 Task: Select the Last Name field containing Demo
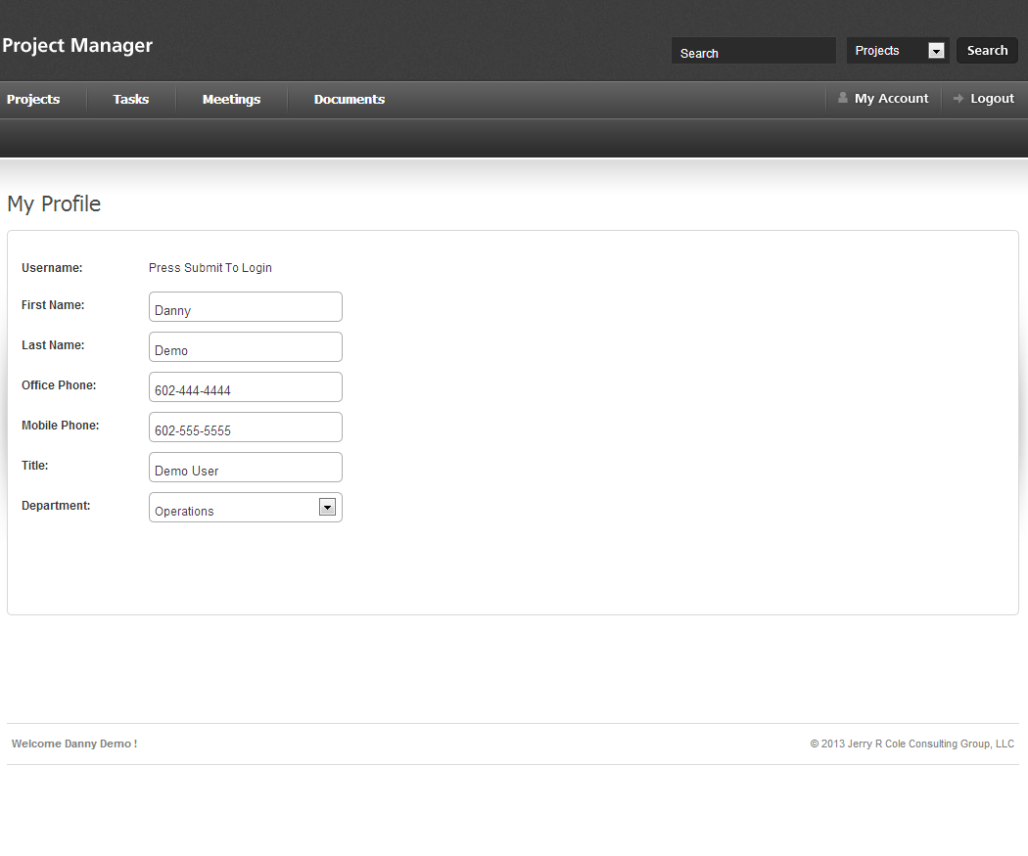click(x=245, y=347)
